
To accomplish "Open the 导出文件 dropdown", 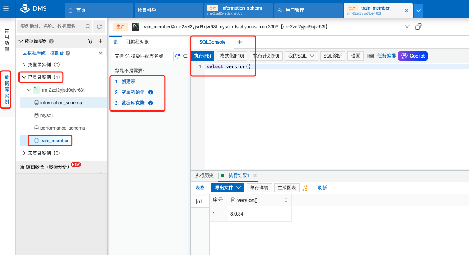I will [228, 188].
